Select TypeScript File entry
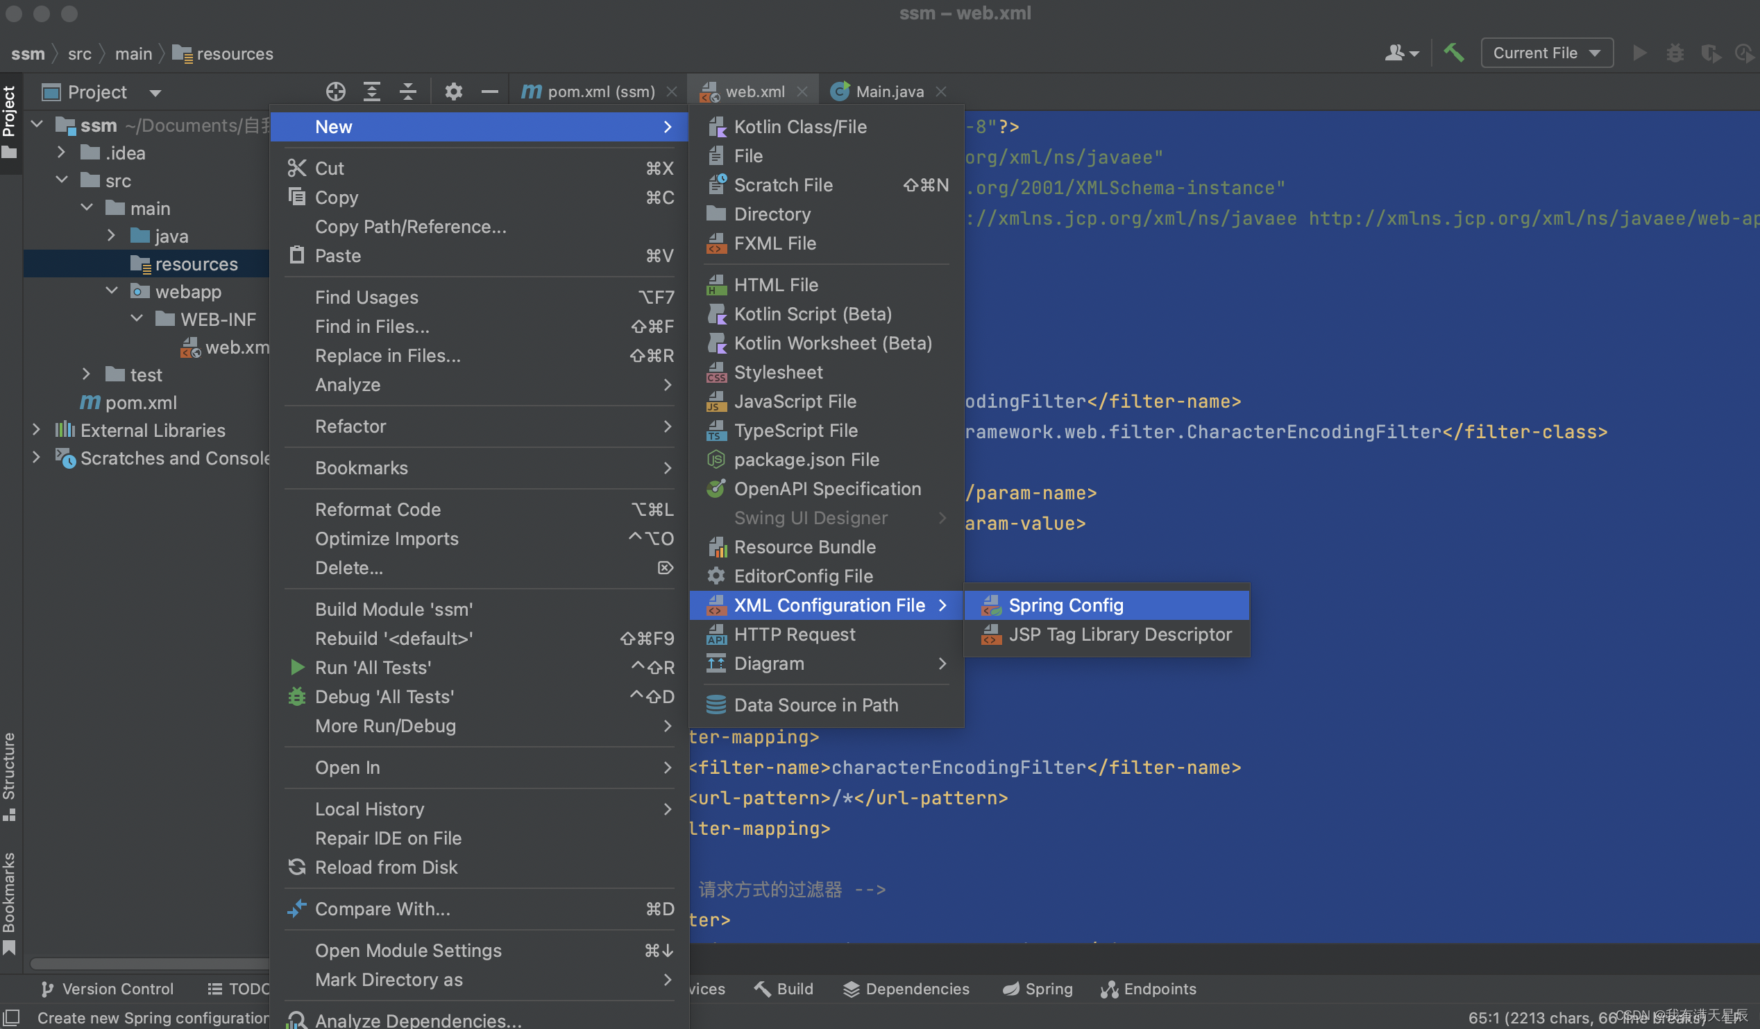 pos(827,431)
